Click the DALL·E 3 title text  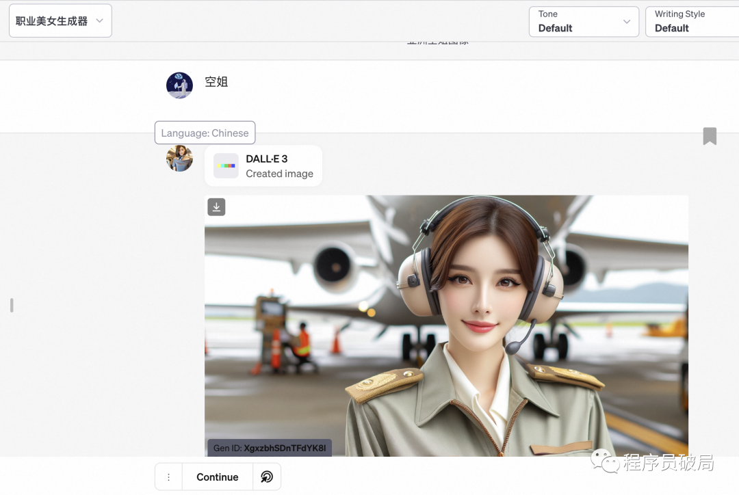pos(267,159)
